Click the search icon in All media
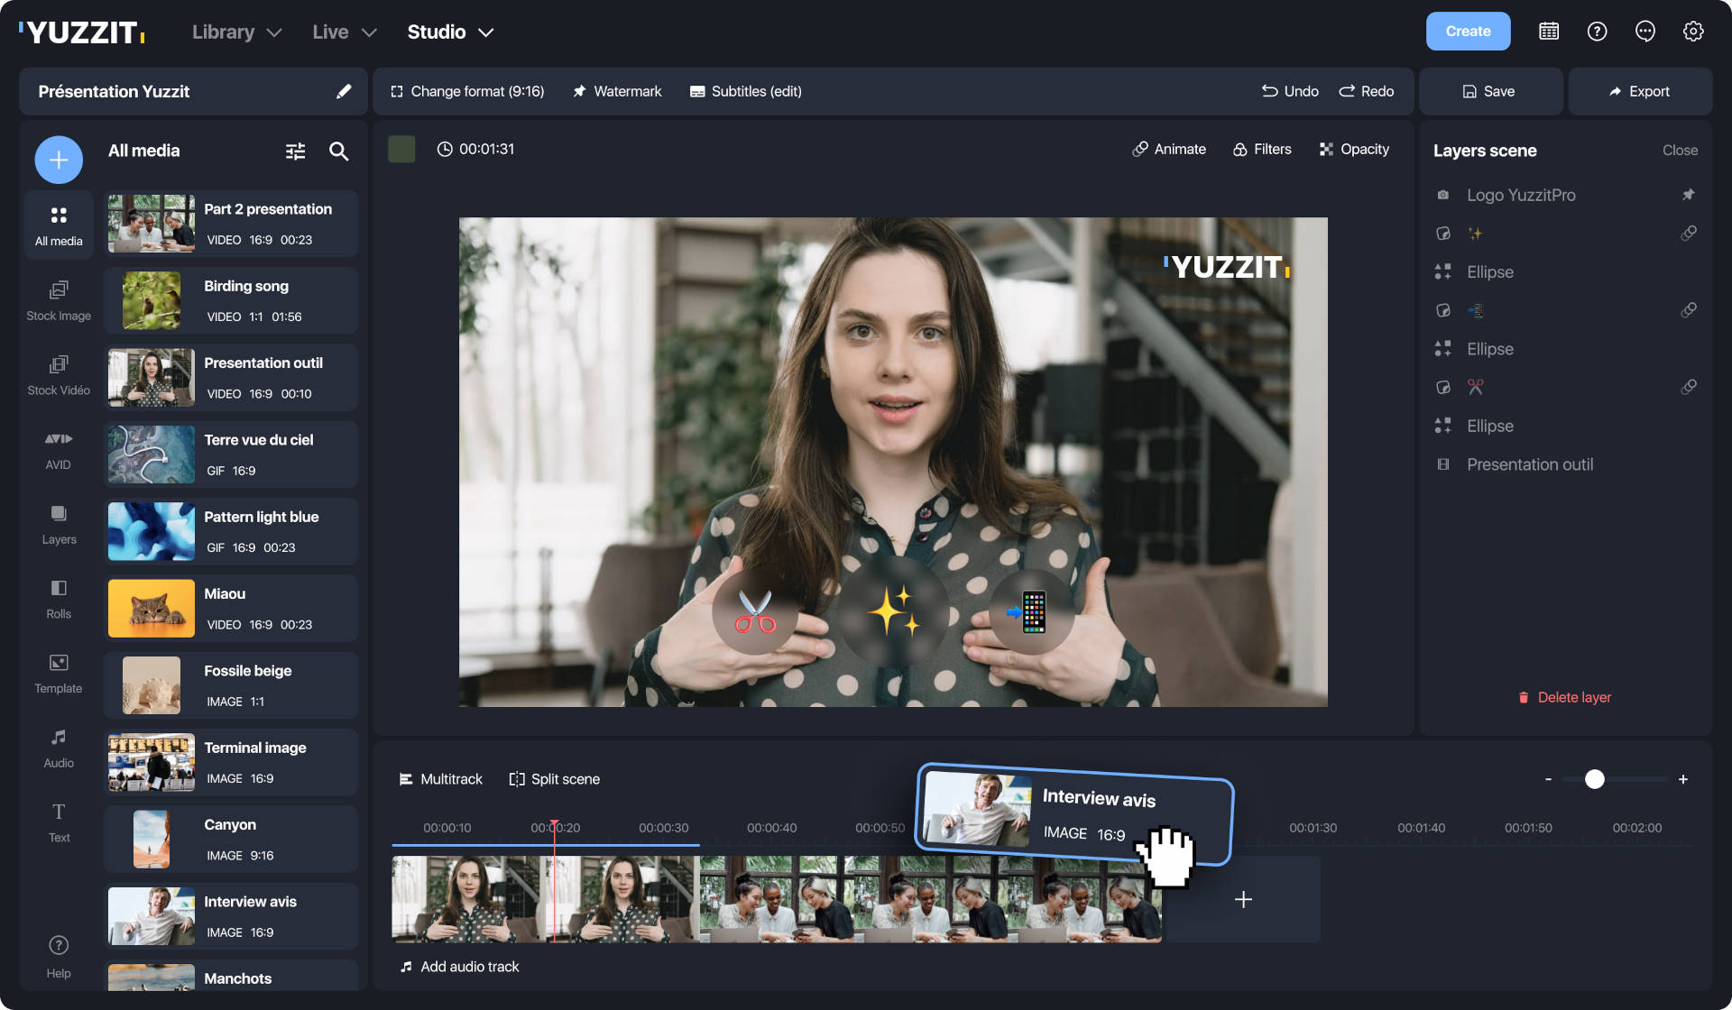 pos(338,151)
